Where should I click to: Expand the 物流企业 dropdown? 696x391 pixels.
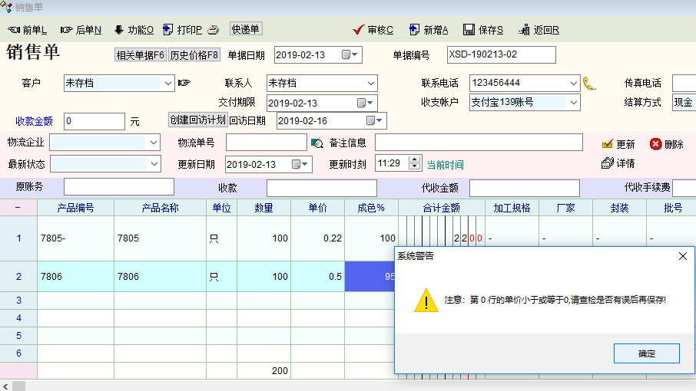(154, 143)
